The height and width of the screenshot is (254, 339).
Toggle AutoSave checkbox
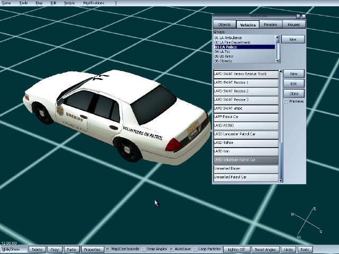171,249
